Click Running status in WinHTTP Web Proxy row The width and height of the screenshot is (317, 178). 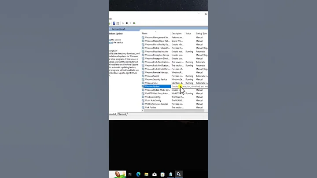pyautogui.click(x=189, y=93)
